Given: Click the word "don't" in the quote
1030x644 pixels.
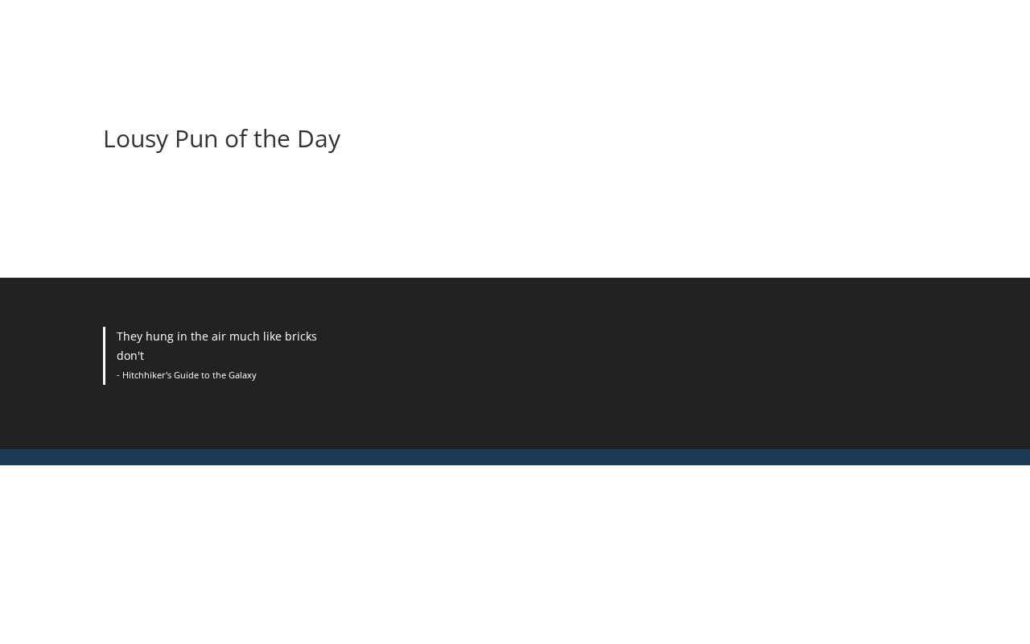Looking at the screenshot, I should [130, 356].
